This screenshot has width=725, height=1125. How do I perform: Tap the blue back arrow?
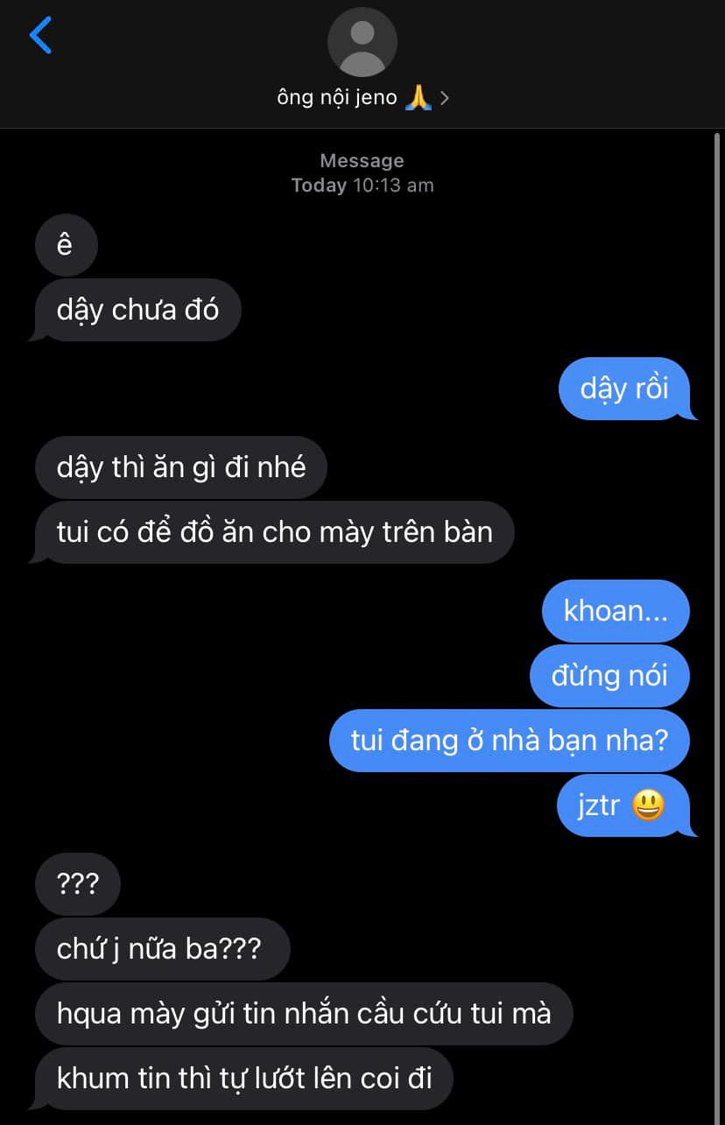point(40,35)
